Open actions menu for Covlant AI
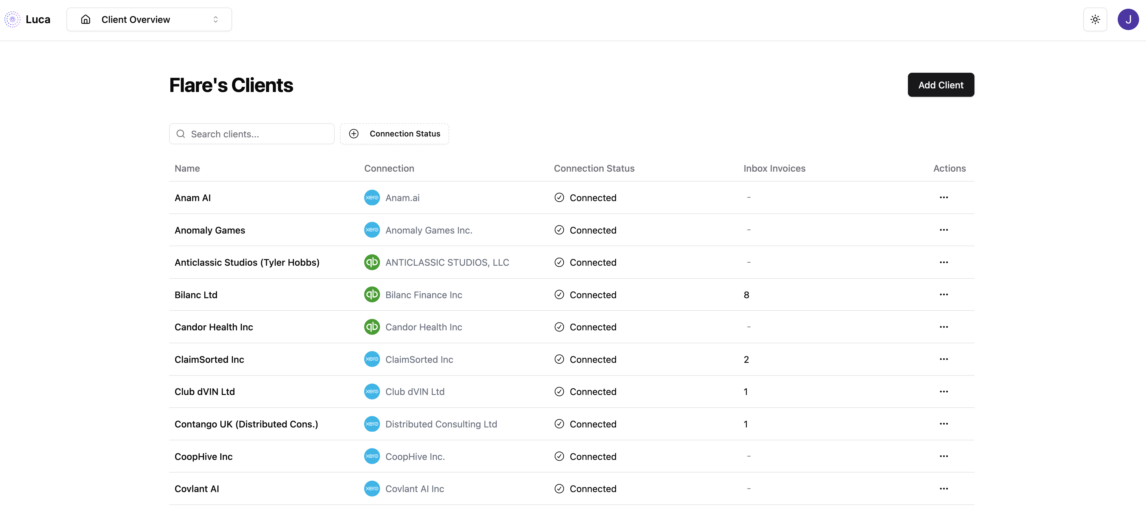1146x508 pixels. click(943, 488)
